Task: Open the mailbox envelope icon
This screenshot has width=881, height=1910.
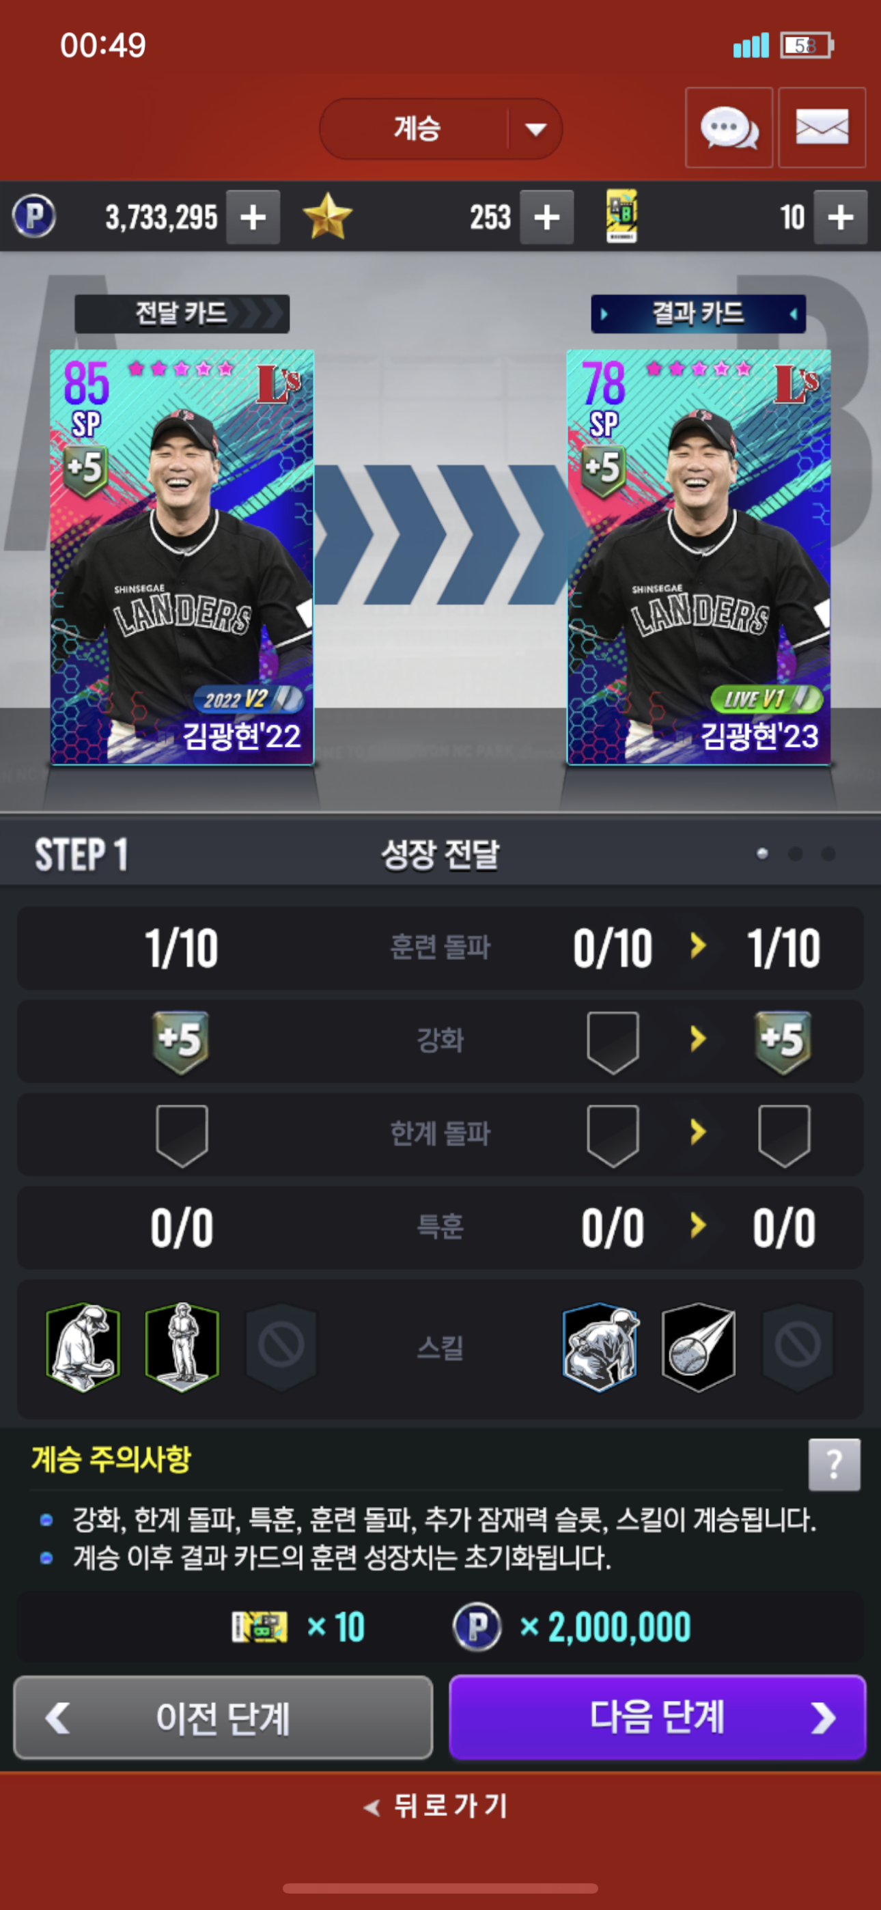Action: pyautogui.click(x=822, y=128)
